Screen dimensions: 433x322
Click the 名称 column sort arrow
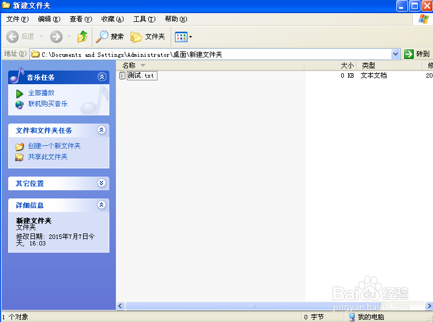point(143,66)
